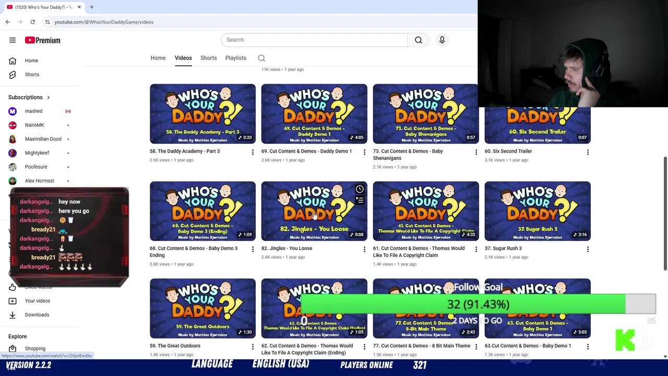Open 59. The Great Outdoors title link
Image resolution: width=668 pixels, height=376 pixels.
[x=175, y=345]
